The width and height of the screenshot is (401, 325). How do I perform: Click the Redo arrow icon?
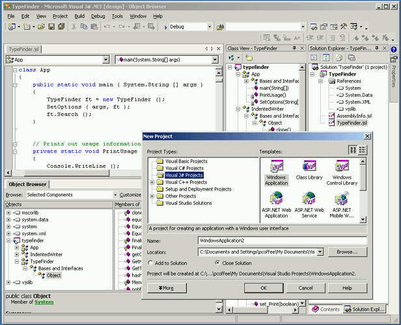pos(122,27)
